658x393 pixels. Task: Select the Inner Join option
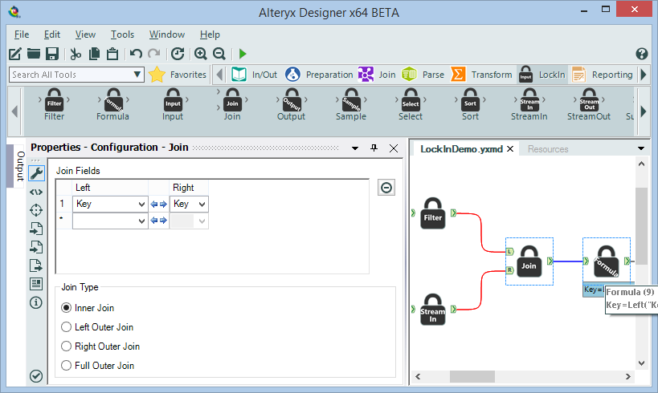click(67, 308)
